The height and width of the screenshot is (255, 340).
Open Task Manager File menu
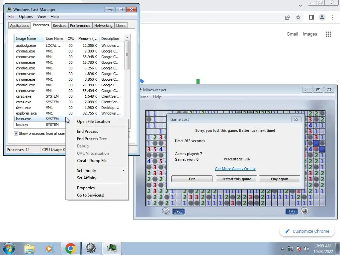click(11, 17)
